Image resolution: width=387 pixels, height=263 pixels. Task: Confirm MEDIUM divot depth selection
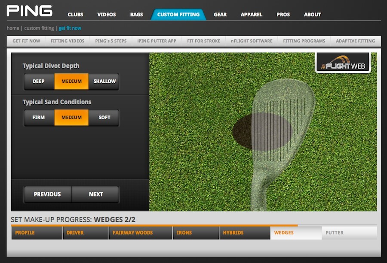click(71, 81)
